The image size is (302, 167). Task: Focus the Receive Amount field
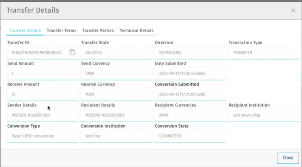[x=42, y=94]
